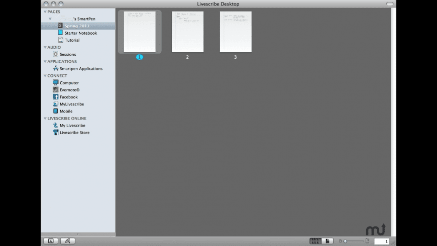Click the AUDIO section header text

point(54,47)
